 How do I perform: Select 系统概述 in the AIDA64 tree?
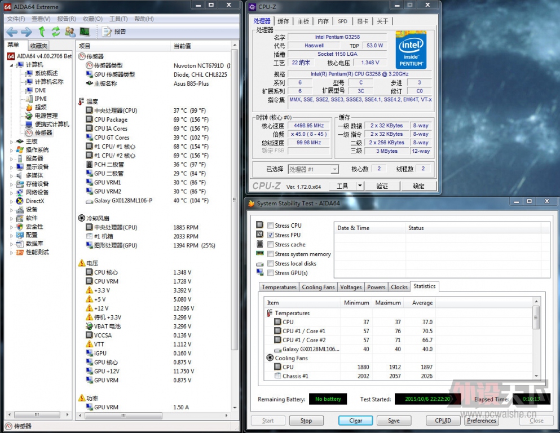coord(46,73)
